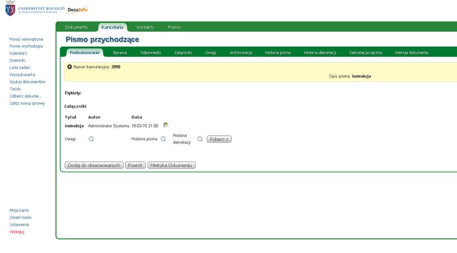The image size is (457, 253).
Task: Open Załóż nową sprawę sidebar link
Action: coord(27,104)
